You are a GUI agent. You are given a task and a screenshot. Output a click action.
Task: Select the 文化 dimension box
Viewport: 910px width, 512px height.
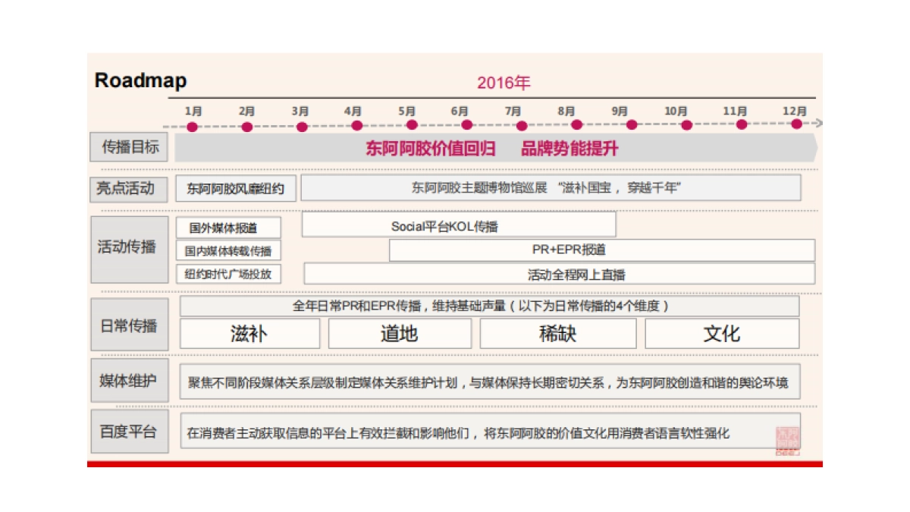[722, 333]
